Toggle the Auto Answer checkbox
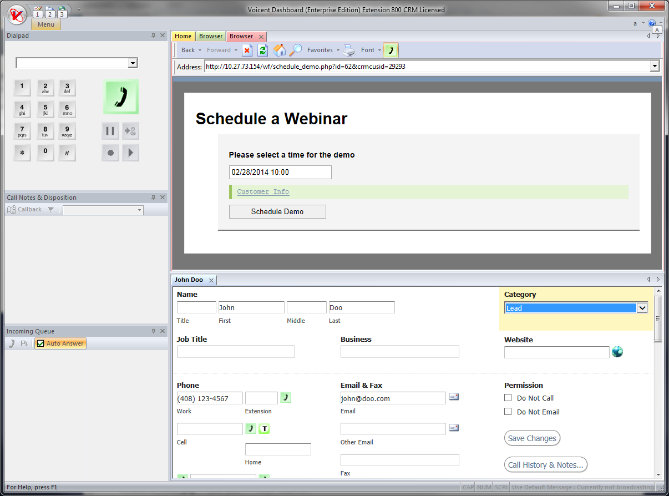Image resolution: width=669 pixels, height=496 pixels. [40, 343]
